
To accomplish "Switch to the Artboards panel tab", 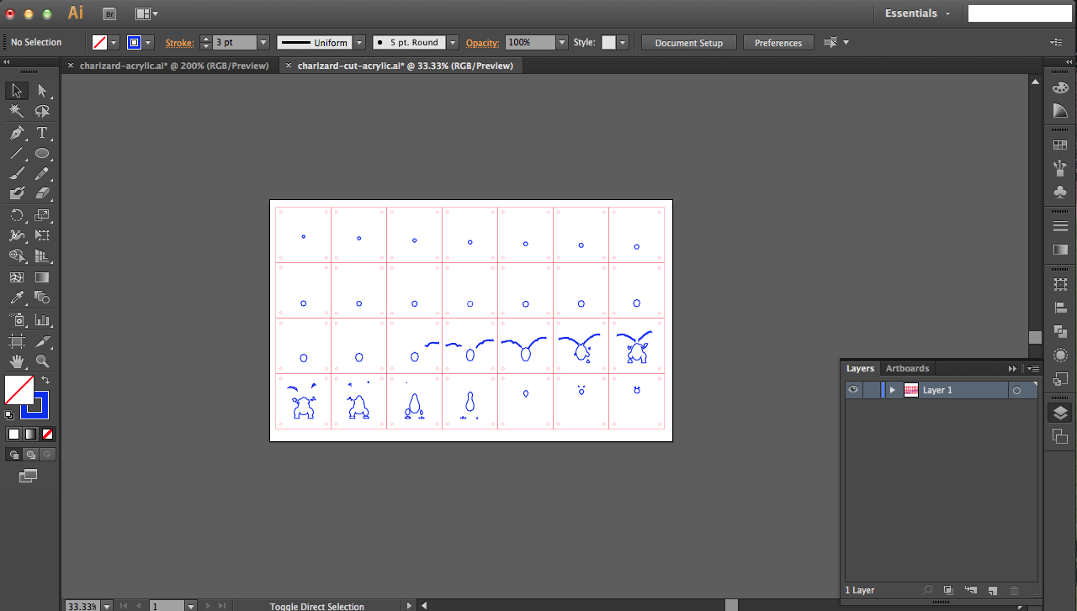I will [907, 368].
